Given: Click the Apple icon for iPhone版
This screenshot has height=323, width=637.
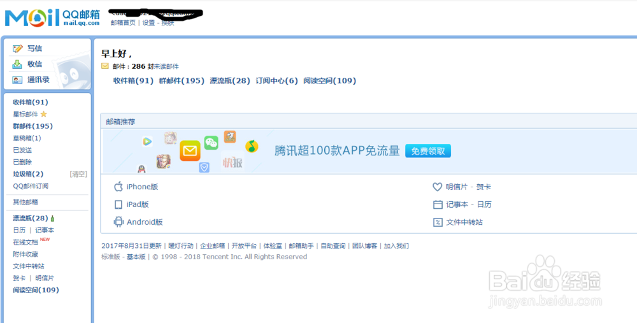Looking at the screenshot, I should 118,187.
